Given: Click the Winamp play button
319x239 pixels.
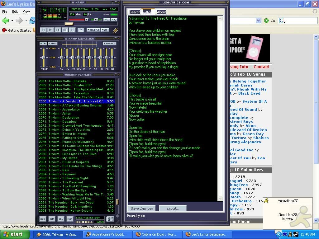Looking at the screenshot, I should [x=51, y=30].
